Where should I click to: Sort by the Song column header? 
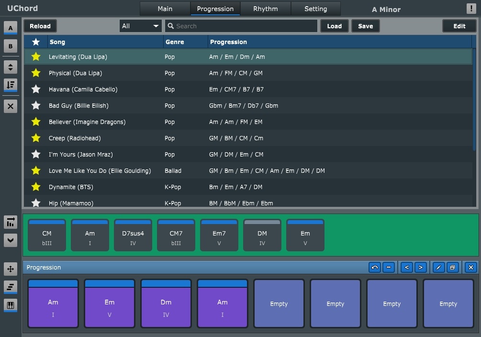(x=105, y=42)
